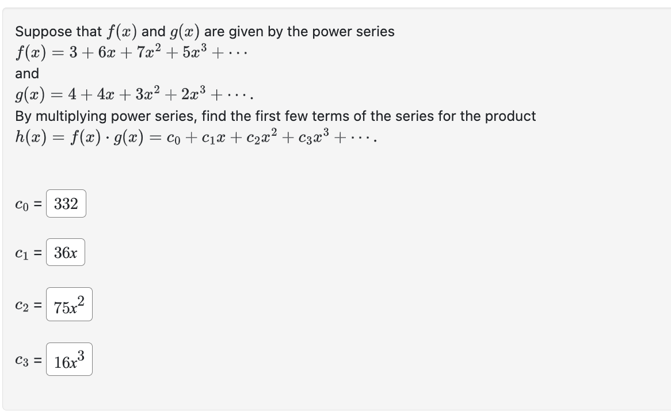Click the opening sentence about f(x) and g(x)

click(x=204, y=31)
